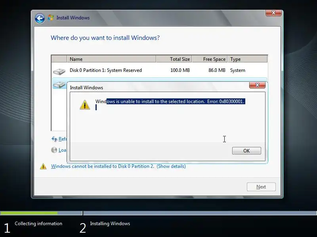Sort partitions by the Name column header
This screenshot has width=317, height=237.
tap(111, 59)
